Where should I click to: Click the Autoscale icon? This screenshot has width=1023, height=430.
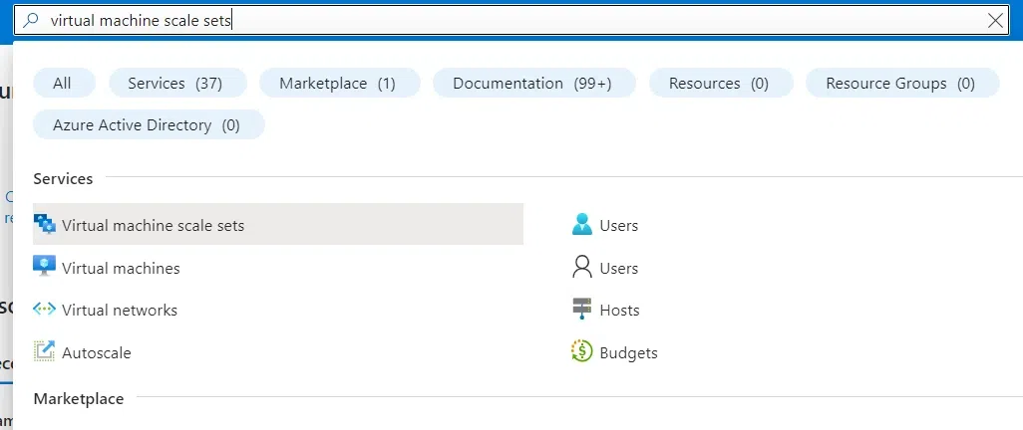45,351
